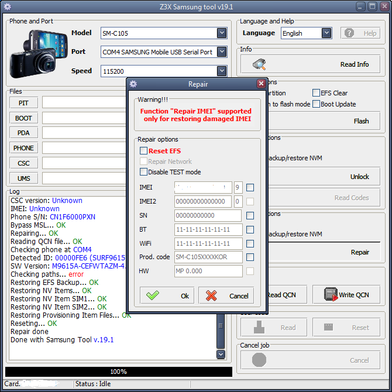This screenshot has height=392, width=392.
Task: Tick the checkbox next to IMEI field
Action: 250,187
